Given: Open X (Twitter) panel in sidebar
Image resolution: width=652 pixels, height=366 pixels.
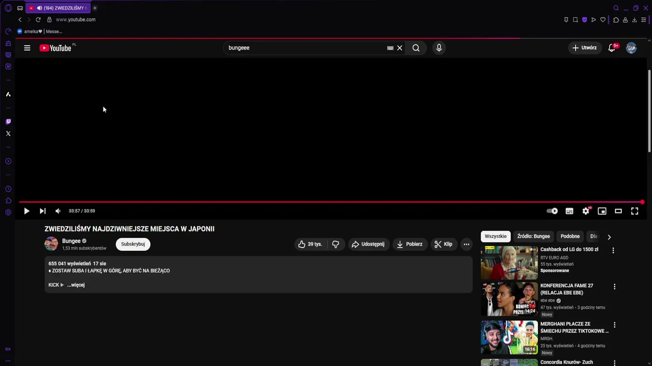Looking at the screenshot, I should pyautogui.click(x=8, y=134).
